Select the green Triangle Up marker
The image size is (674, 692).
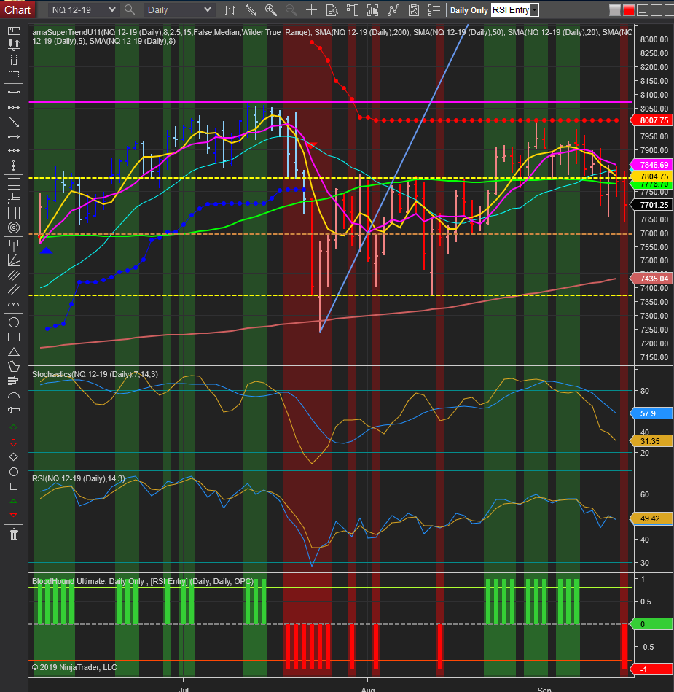pos(14,501)
